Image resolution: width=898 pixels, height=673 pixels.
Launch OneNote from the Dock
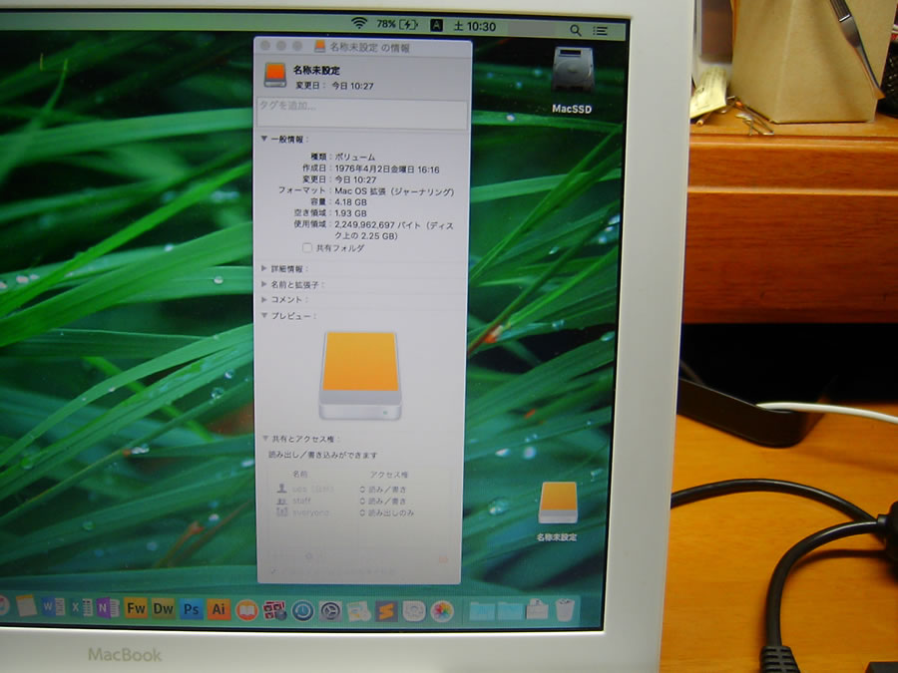point(108,608)
